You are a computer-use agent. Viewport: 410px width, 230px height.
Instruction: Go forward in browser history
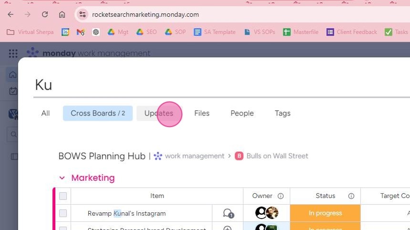[28, 14]
